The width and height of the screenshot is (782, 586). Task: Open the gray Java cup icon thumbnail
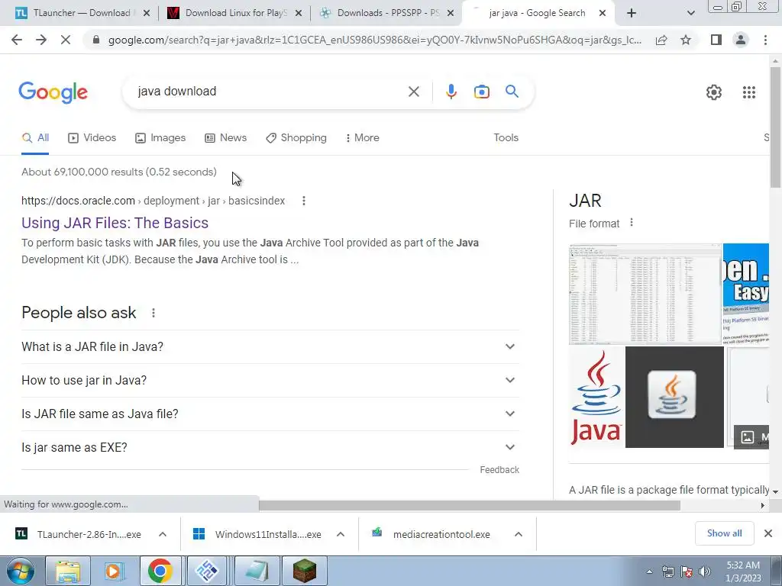tap(674, 397)
